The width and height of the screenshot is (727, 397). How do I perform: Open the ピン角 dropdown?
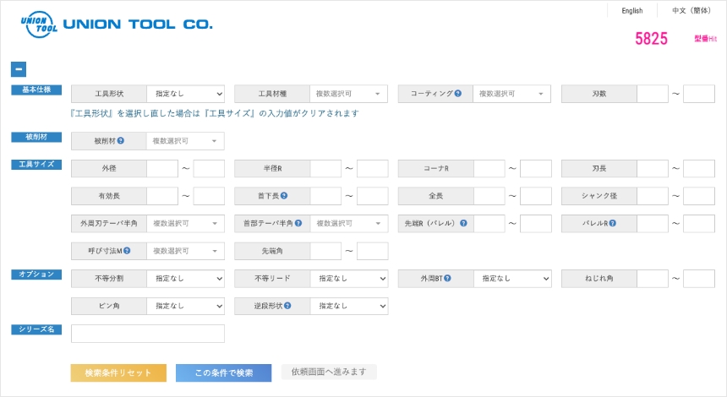[x=185, y=306]
